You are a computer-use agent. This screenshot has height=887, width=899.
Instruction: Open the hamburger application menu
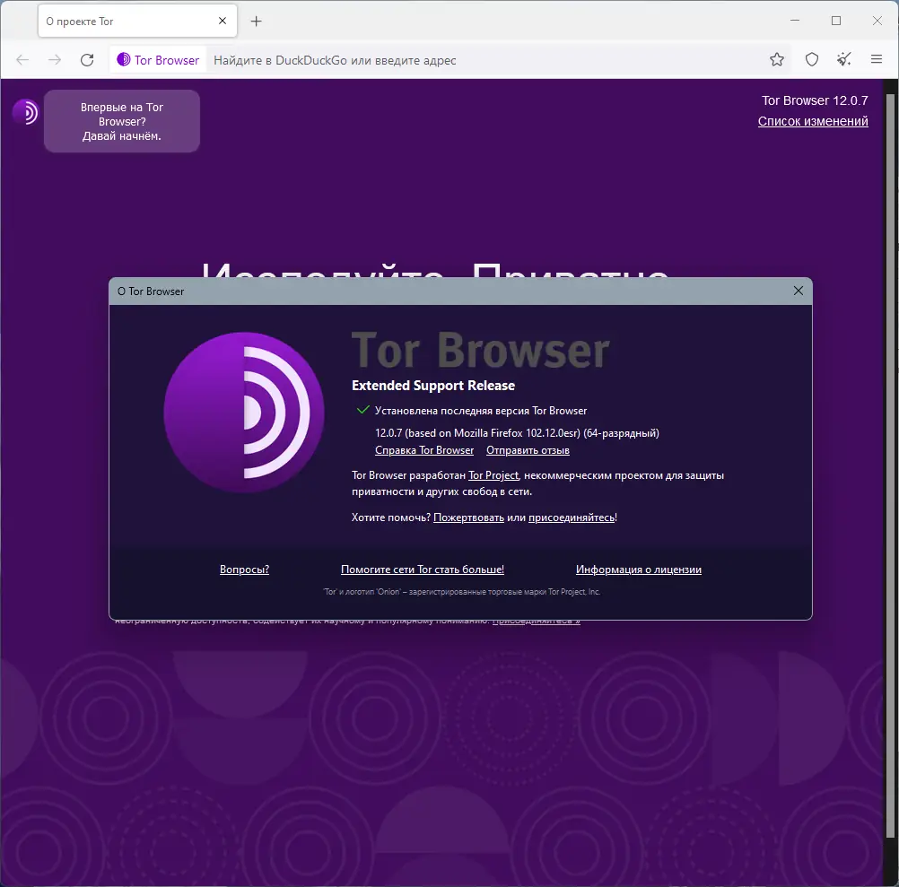876,59
